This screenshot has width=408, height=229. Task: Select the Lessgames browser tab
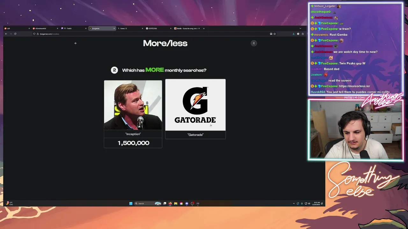coord(101,28)
